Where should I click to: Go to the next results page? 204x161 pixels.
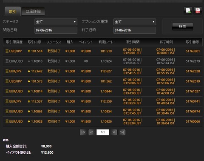[114, 132]
